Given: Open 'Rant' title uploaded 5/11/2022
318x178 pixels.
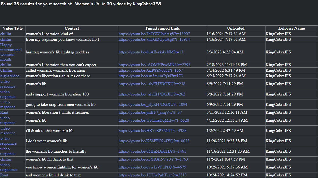Looking at the screenshot, I should [4, 112].
